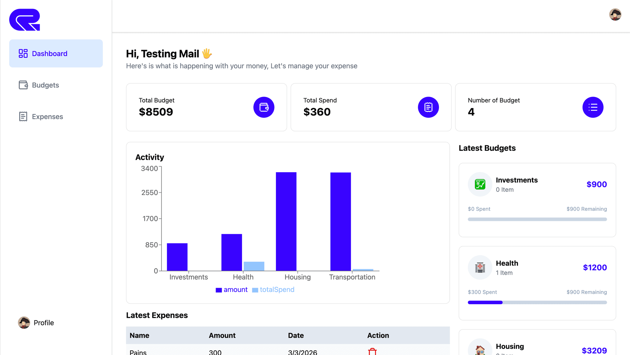
Task: Click the Total Spend receipt icon
Action: [x=428, y=107]
